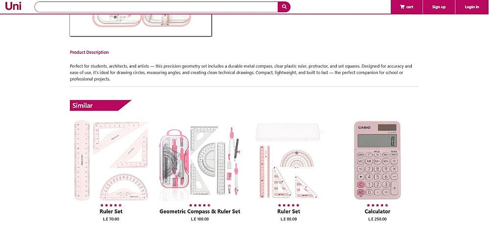Click the Product Description heading
The width and height of the screenshot is (489, 231).
click(89, 52)
